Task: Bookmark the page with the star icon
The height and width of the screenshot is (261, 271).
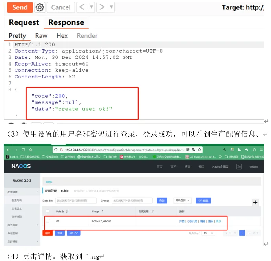Action: 199,150
